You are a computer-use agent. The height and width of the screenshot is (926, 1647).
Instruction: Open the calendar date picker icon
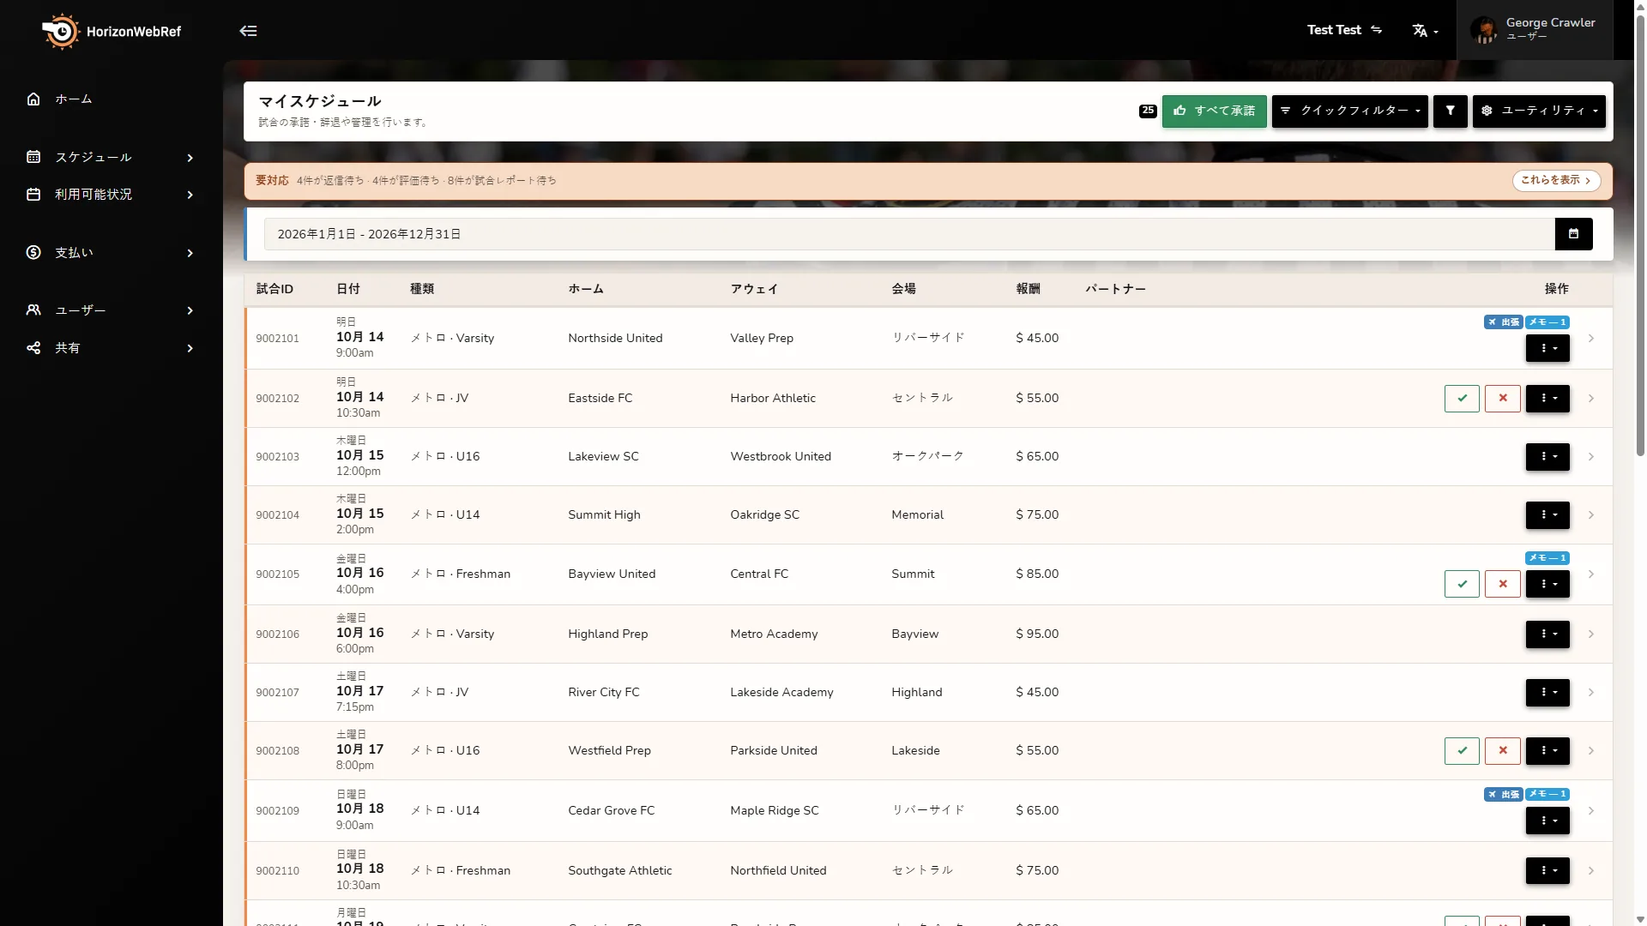(x=1573, y=234)
